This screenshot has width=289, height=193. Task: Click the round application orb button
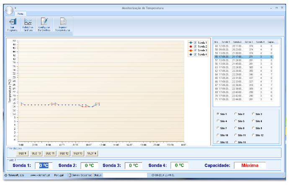[x=9, y=10]
